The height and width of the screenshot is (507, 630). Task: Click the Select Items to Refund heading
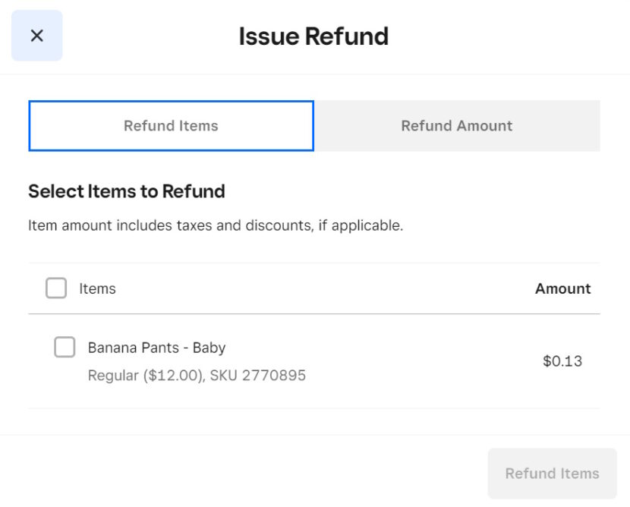pos(126,191)
